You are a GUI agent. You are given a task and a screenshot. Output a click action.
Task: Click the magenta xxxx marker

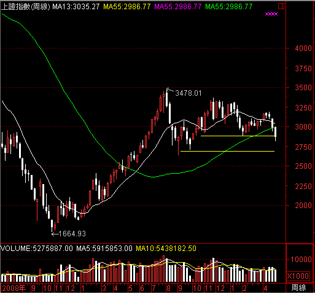point(271,14)
